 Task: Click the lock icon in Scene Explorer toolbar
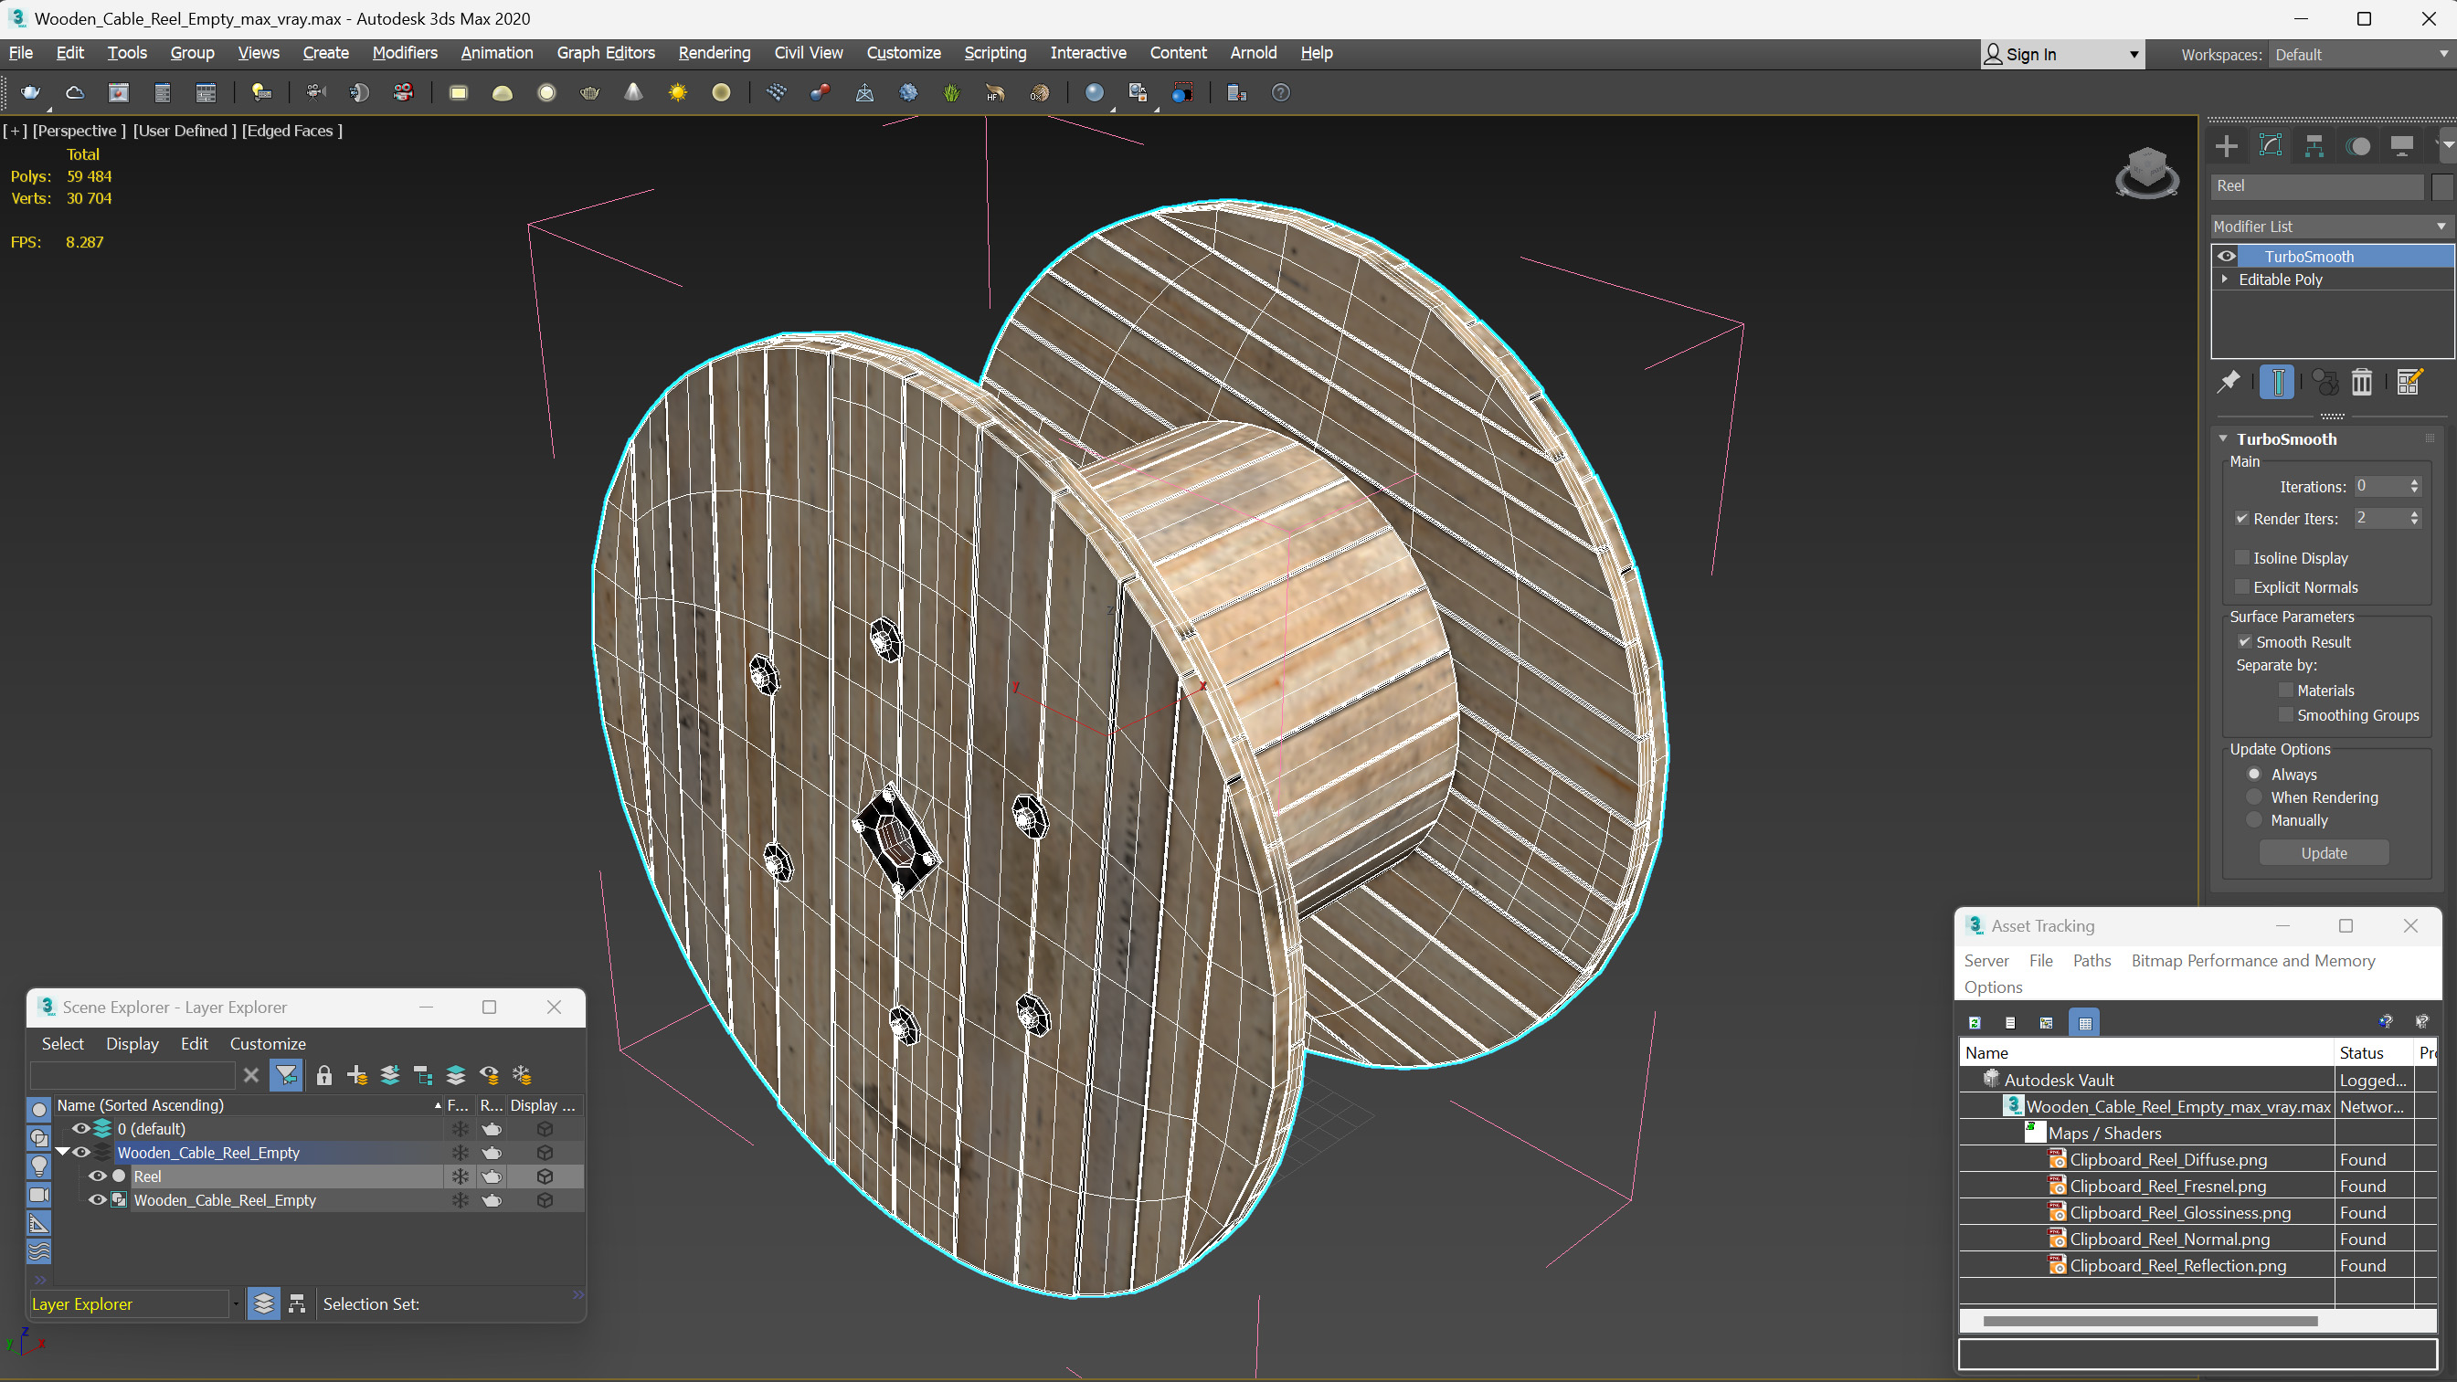[324, 1076]
